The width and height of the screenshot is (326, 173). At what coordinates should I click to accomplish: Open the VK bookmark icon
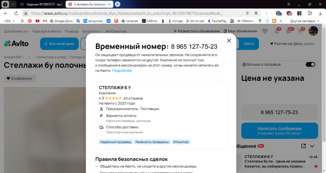coord(109,21)
